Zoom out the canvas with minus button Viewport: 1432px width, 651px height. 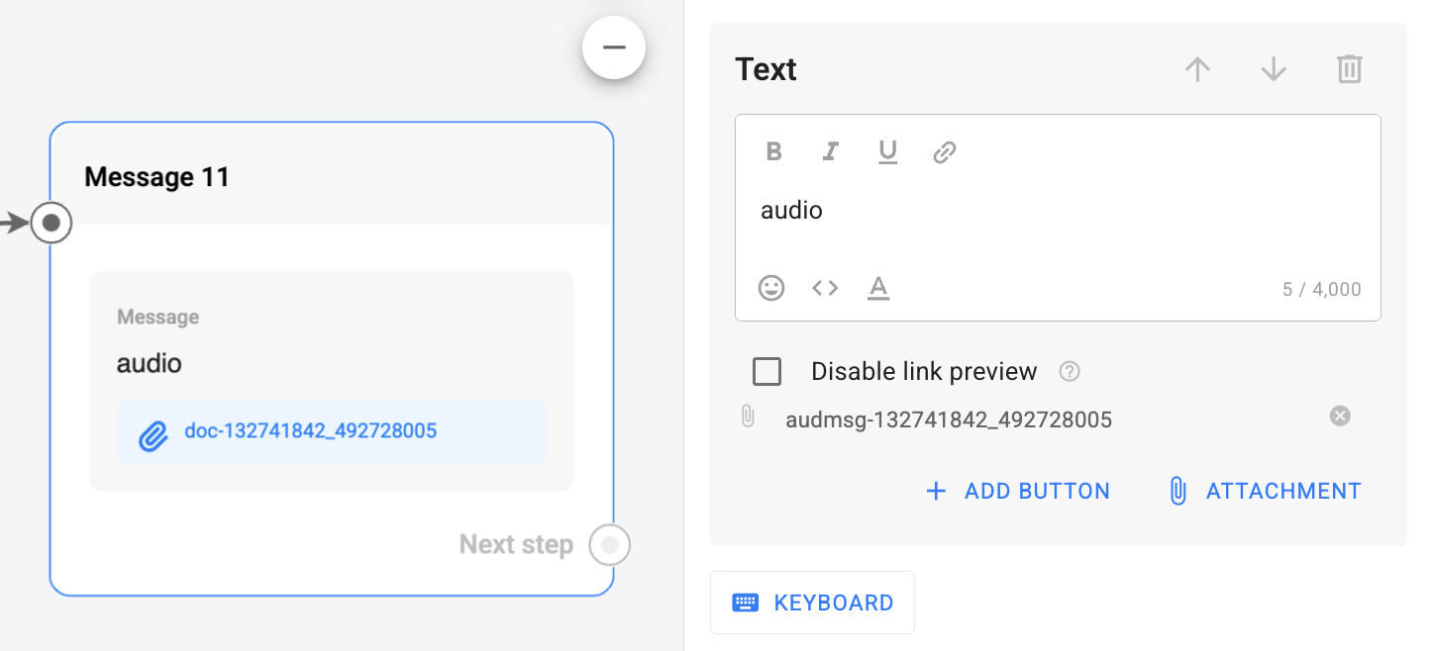pos(614,47)
